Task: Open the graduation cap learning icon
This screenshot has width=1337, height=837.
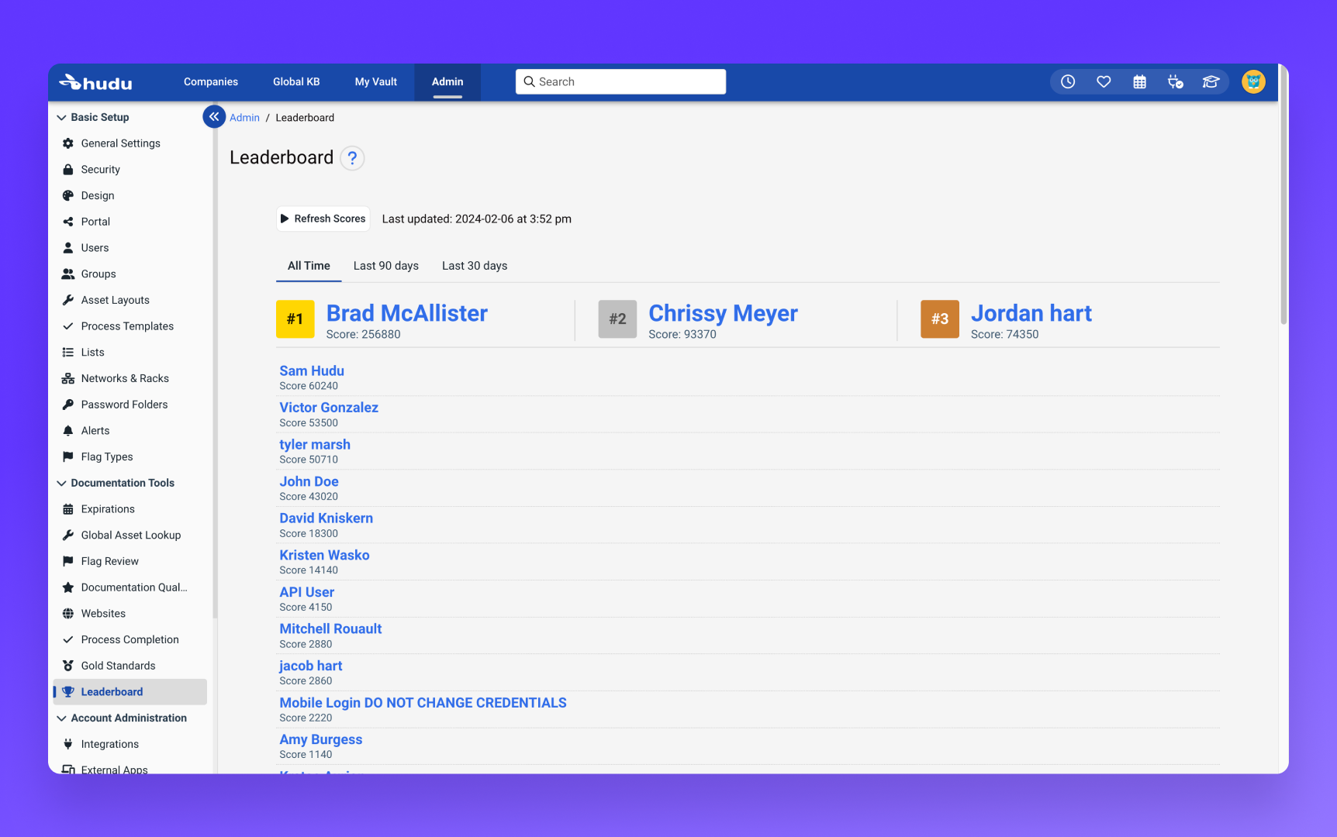Action: pyautogui.click(x=1211, y=81)
